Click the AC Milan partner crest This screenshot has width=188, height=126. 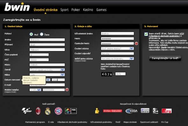pyautogui.click(x=38, y=111)
